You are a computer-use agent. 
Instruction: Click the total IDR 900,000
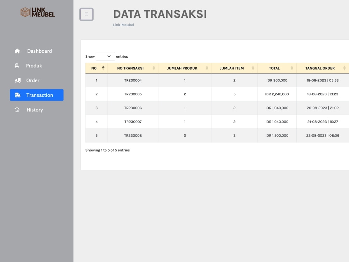coord(277,80)
